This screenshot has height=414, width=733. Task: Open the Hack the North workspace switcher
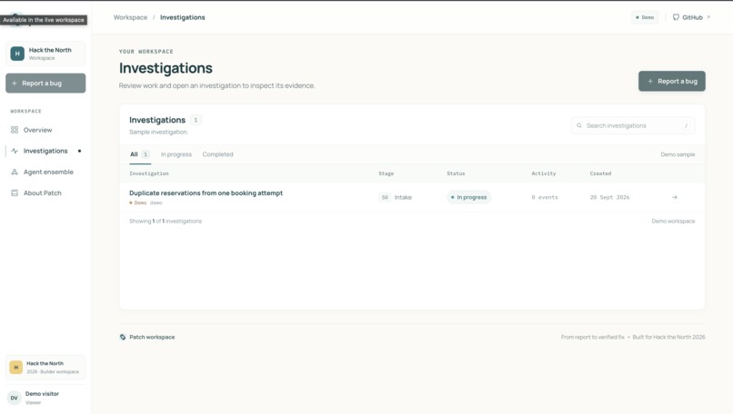pos(45,54)
